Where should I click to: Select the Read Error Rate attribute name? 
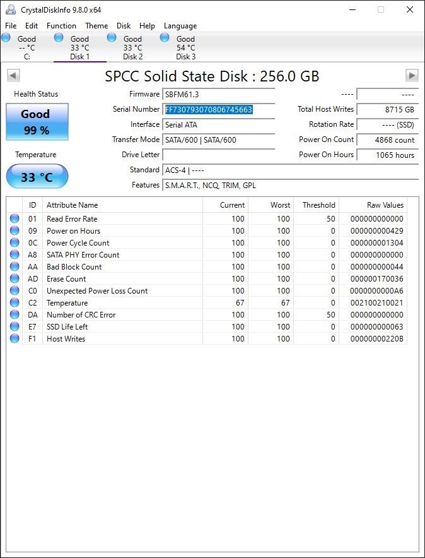click(72, 219)
